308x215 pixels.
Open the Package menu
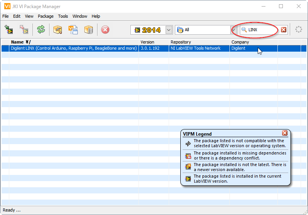click(46, 16)
